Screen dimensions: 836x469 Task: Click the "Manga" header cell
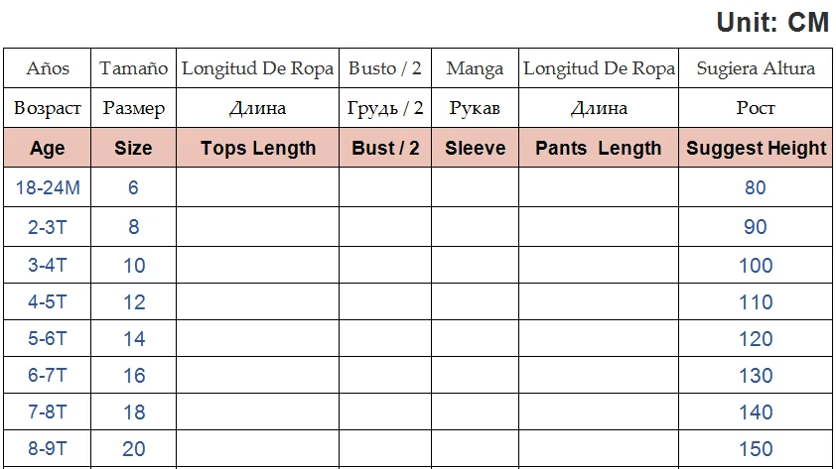(475, 68)
